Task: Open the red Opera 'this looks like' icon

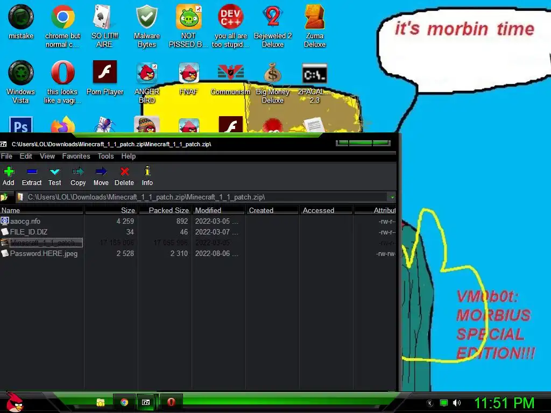Action: pos(62,82)
